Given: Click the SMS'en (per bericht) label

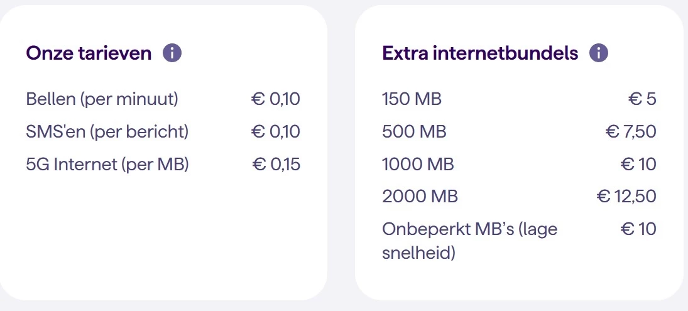Looking at the screenshot, I should [107, 132].
